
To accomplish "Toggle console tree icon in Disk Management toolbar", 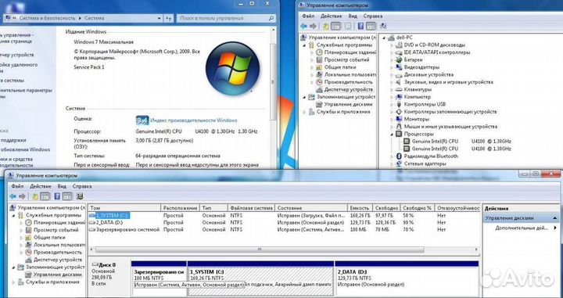I will pos(45,196).
